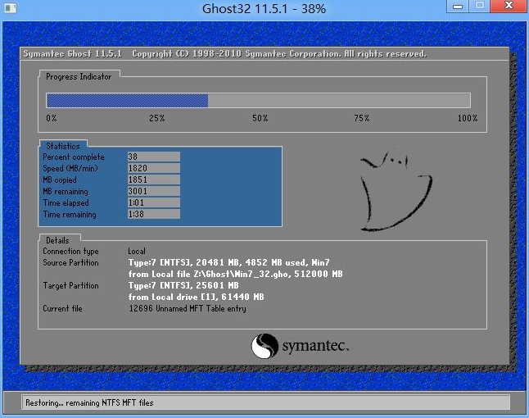Click the Progress Indicator group label
The height and width of the screenshot is (418, 529).
[79, 76]
